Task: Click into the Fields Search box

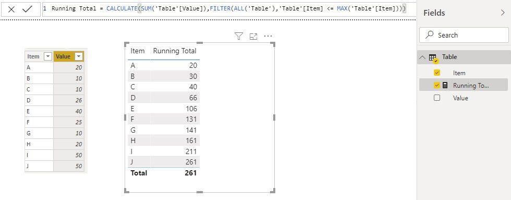Action: (x=464, y=35)
